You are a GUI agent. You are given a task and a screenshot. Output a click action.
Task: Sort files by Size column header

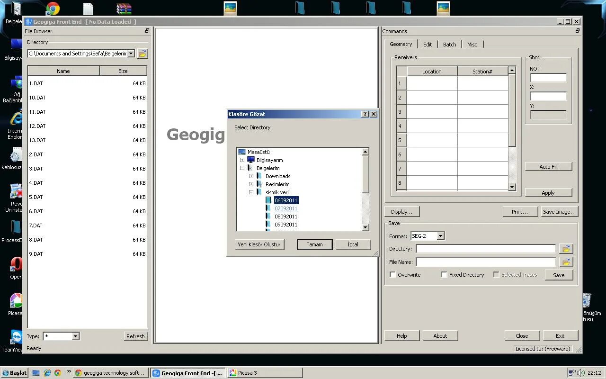point(123,71)
